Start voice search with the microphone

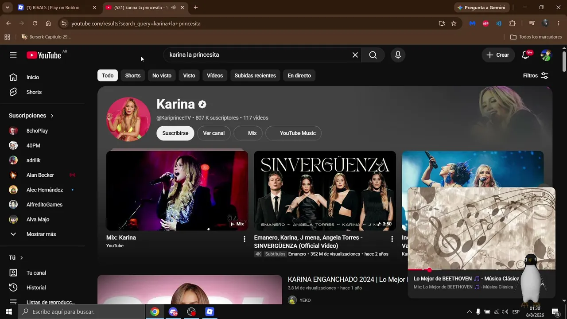pos(398,55)
